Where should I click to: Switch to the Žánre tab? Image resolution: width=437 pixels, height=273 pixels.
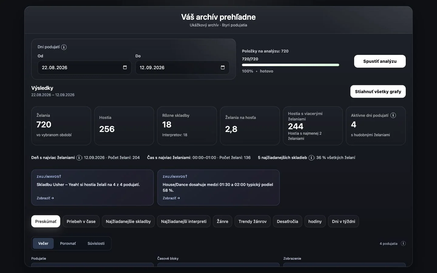222,221
